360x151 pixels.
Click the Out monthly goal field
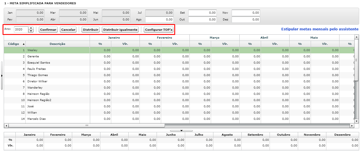202,20
